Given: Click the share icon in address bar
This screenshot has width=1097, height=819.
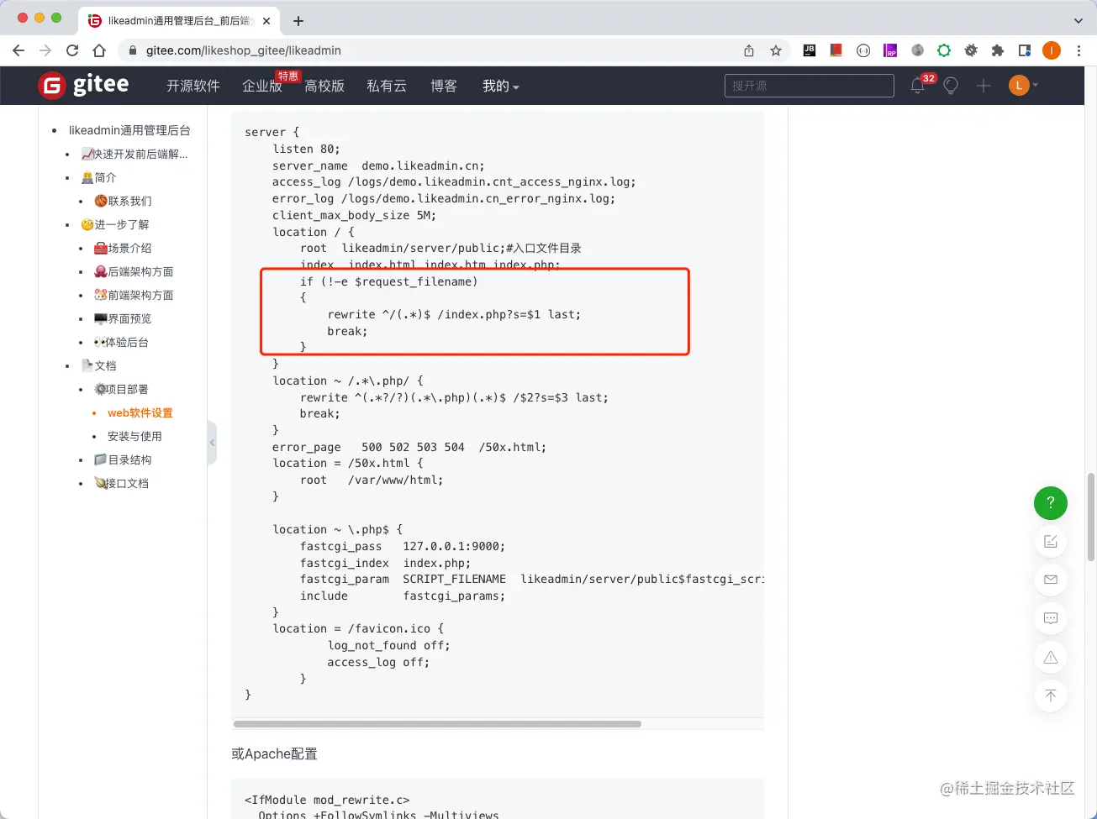Looking at the screenshot, I should click(749, 50).
